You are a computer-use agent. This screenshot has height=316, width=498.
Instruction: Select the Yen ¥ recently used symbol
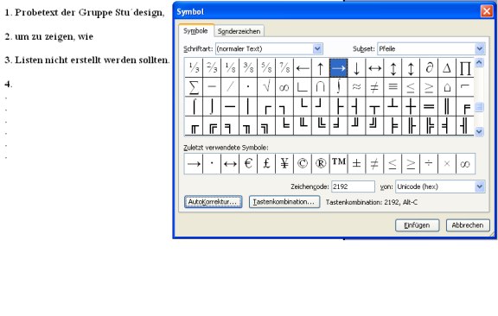click(x=284, y=164)
